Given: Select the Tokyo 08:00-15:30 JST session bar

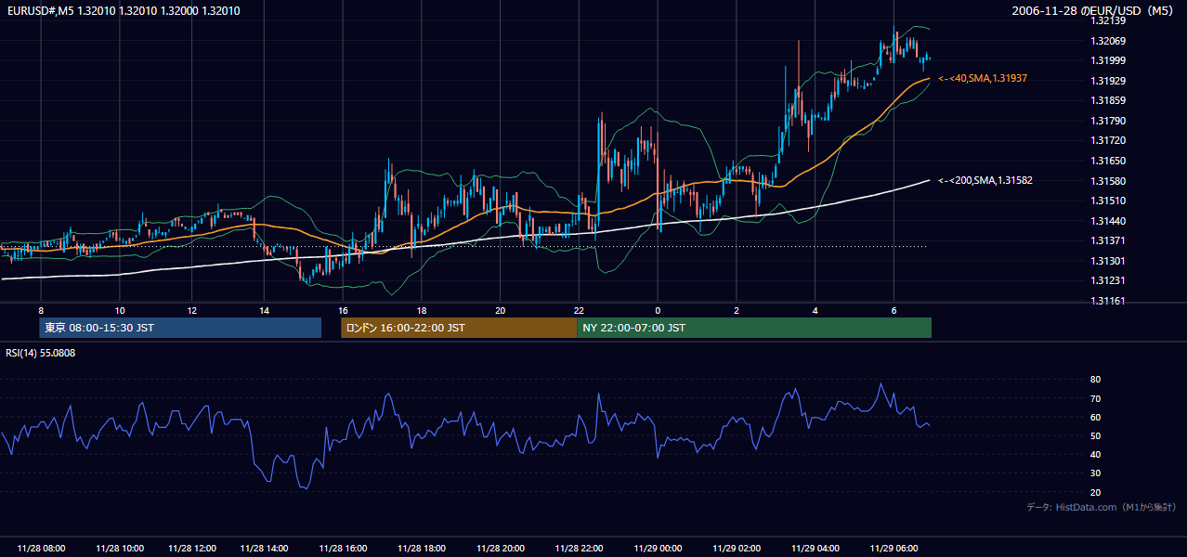Looking at the screenshot, I should click(180, 328).
